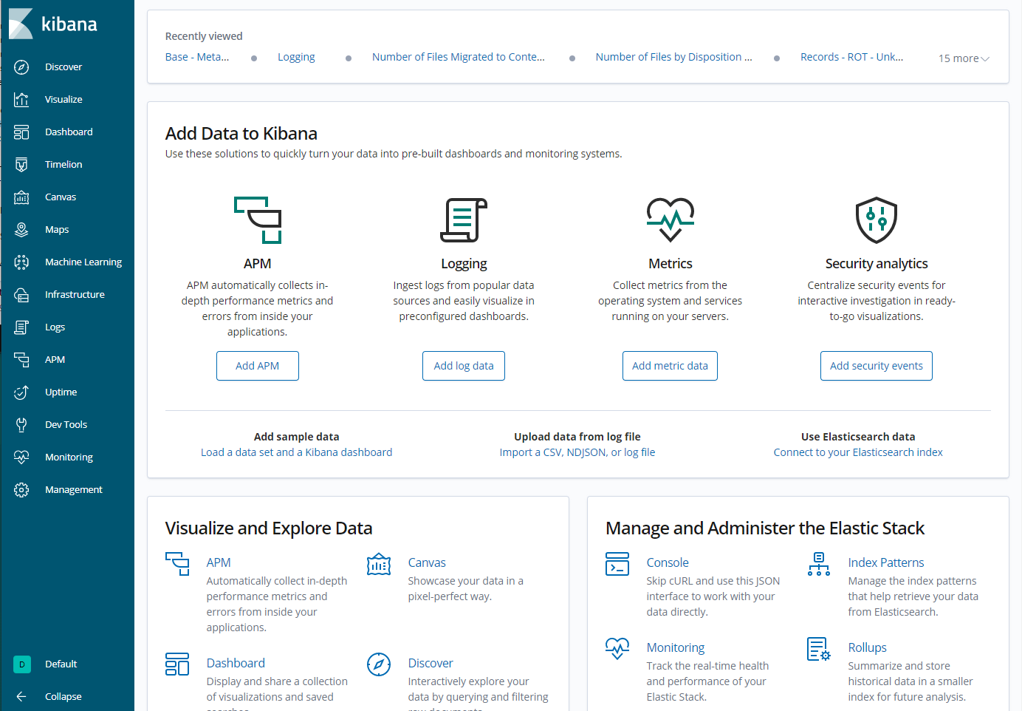Viewport: 1022px width, 711px height.
Task: Click the Timelion icon in sidebar
Action: point(21,165)
